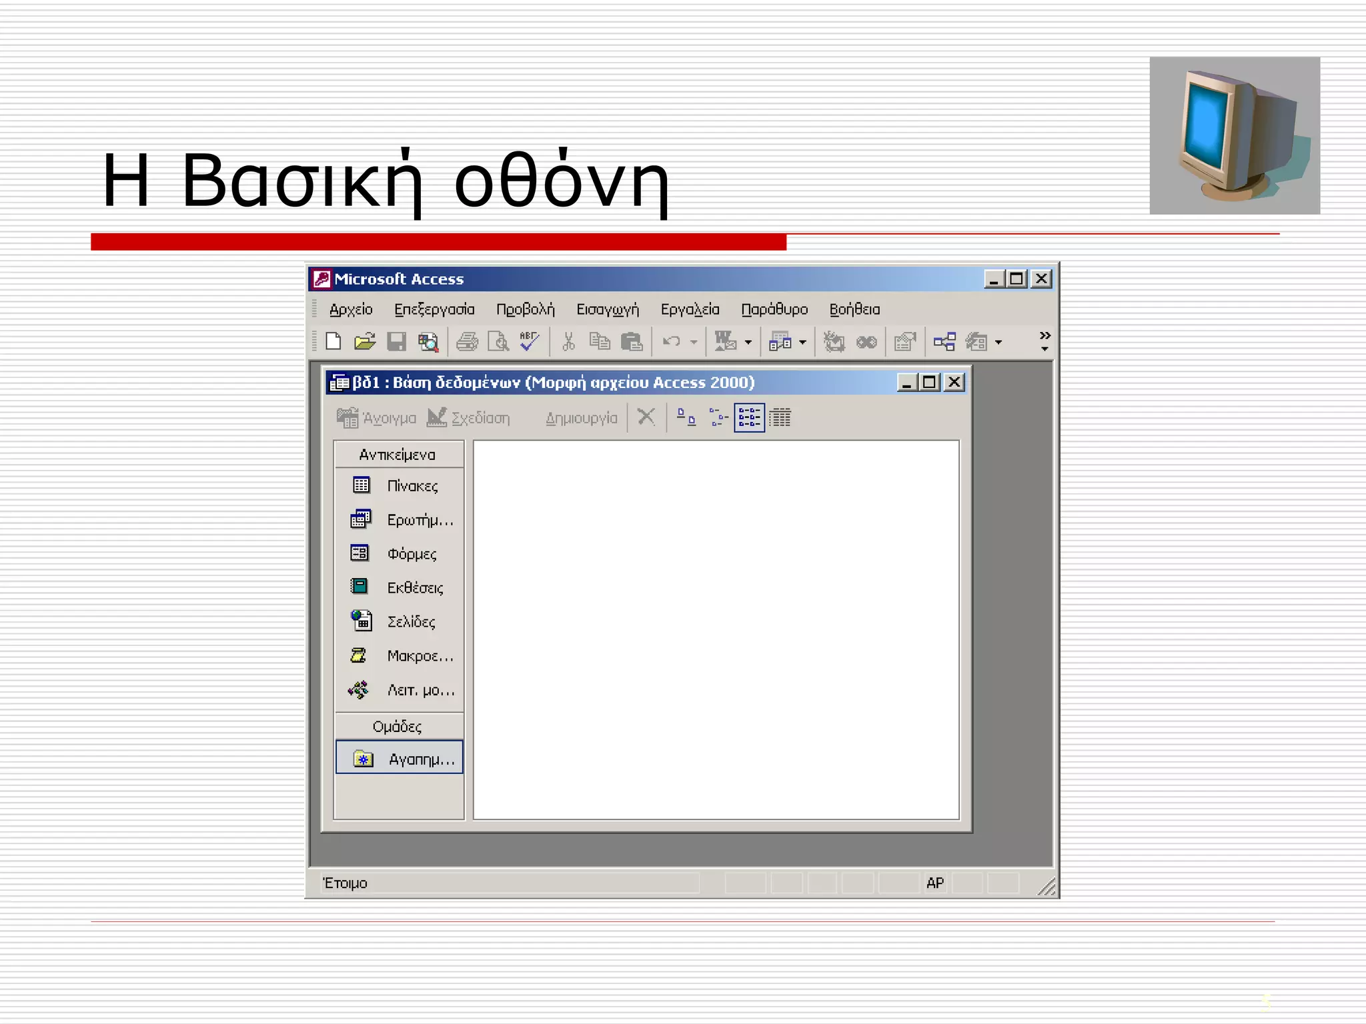The width and height of the screenshot is (1366, 1024).
Task: Switch to small icons view
Action: point(718,418)
